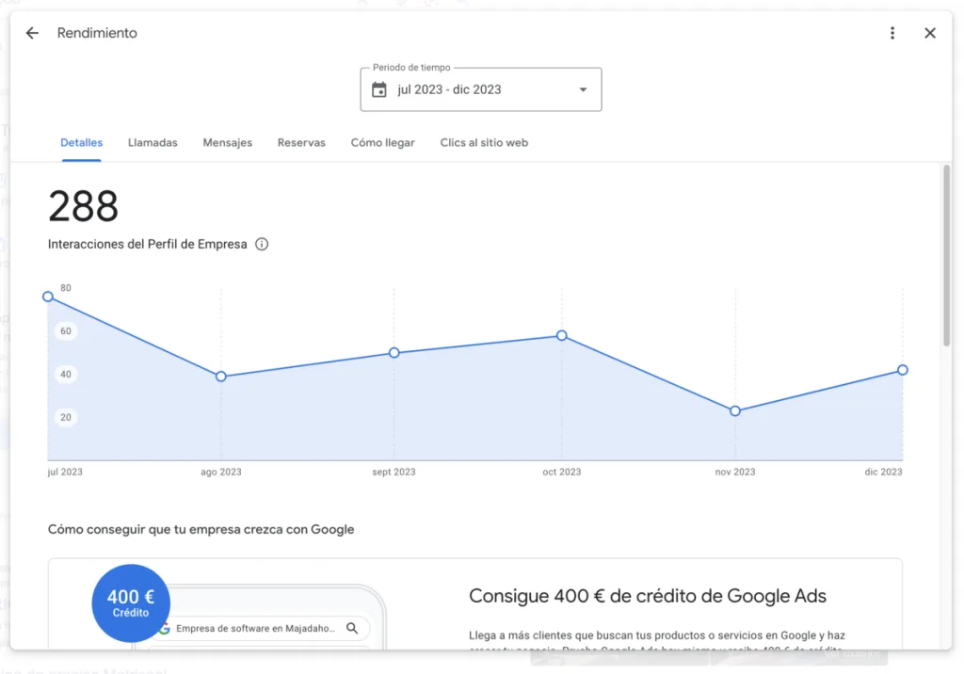Click the ago 2023 axis label
964x674 pixels.
220,472
